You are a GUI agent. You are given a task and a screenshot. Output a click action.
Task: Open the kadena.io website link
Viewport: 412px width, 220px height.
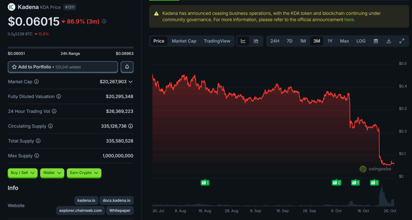(87, 200)
